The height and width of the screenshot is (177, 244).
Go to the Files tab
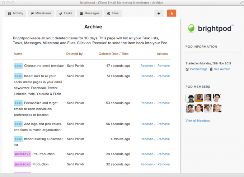pos(113,13)
